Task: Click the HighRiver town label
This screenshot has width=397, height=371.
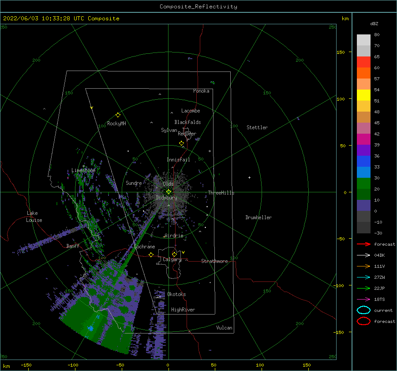Action: tap(183, 310)
